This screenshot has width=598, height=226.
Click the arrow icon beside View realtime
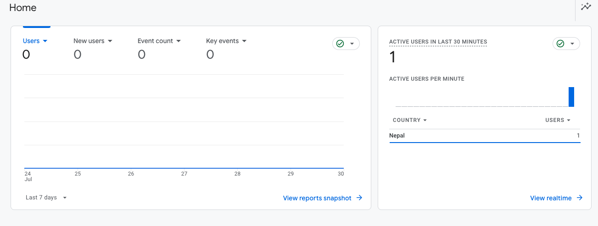[x=580, y=198]
